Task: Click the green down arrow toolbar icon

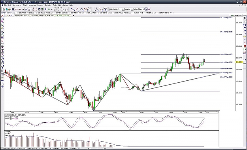Action: [x=49, y=9]
